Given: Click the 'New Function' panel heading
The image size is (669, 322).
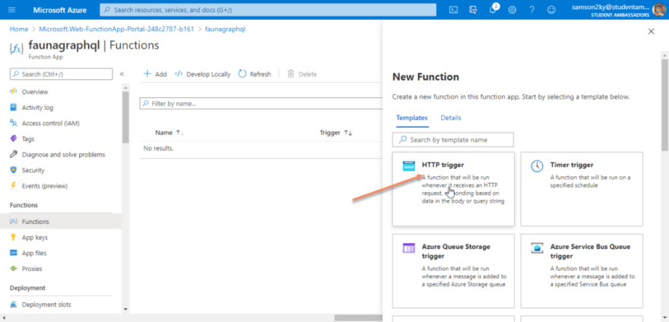Looking at the screenshot, I should tap(426, 77).
